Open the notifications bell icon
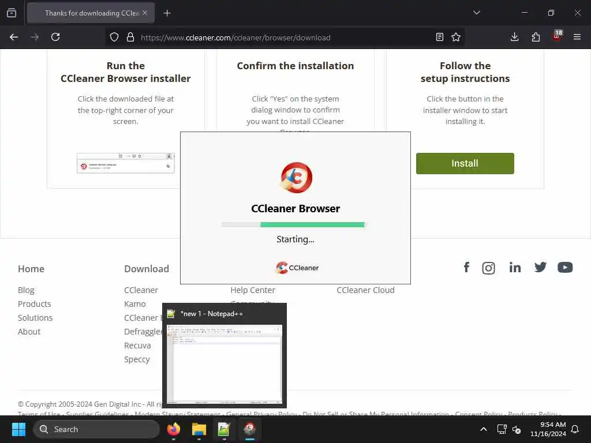591x443 pixels. pyautogui.click(x=575, y=429)
